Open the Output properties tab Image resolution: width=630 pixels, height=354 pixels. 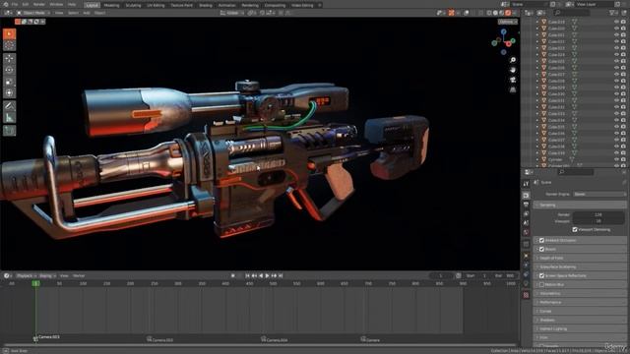point(526,205)
